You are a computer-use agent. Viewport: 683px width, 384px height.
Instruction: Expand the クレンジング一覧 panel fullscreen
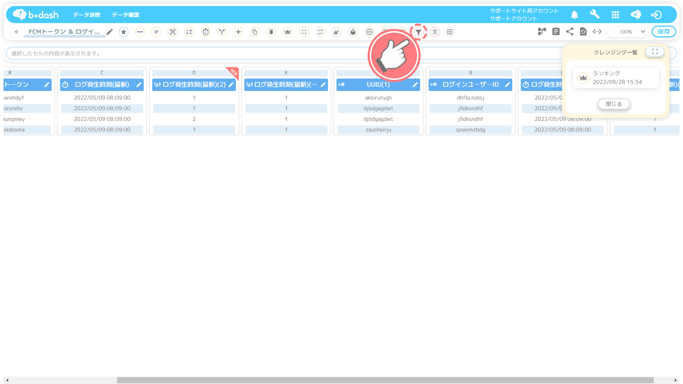pyautogui.click(x=655, y=52)
